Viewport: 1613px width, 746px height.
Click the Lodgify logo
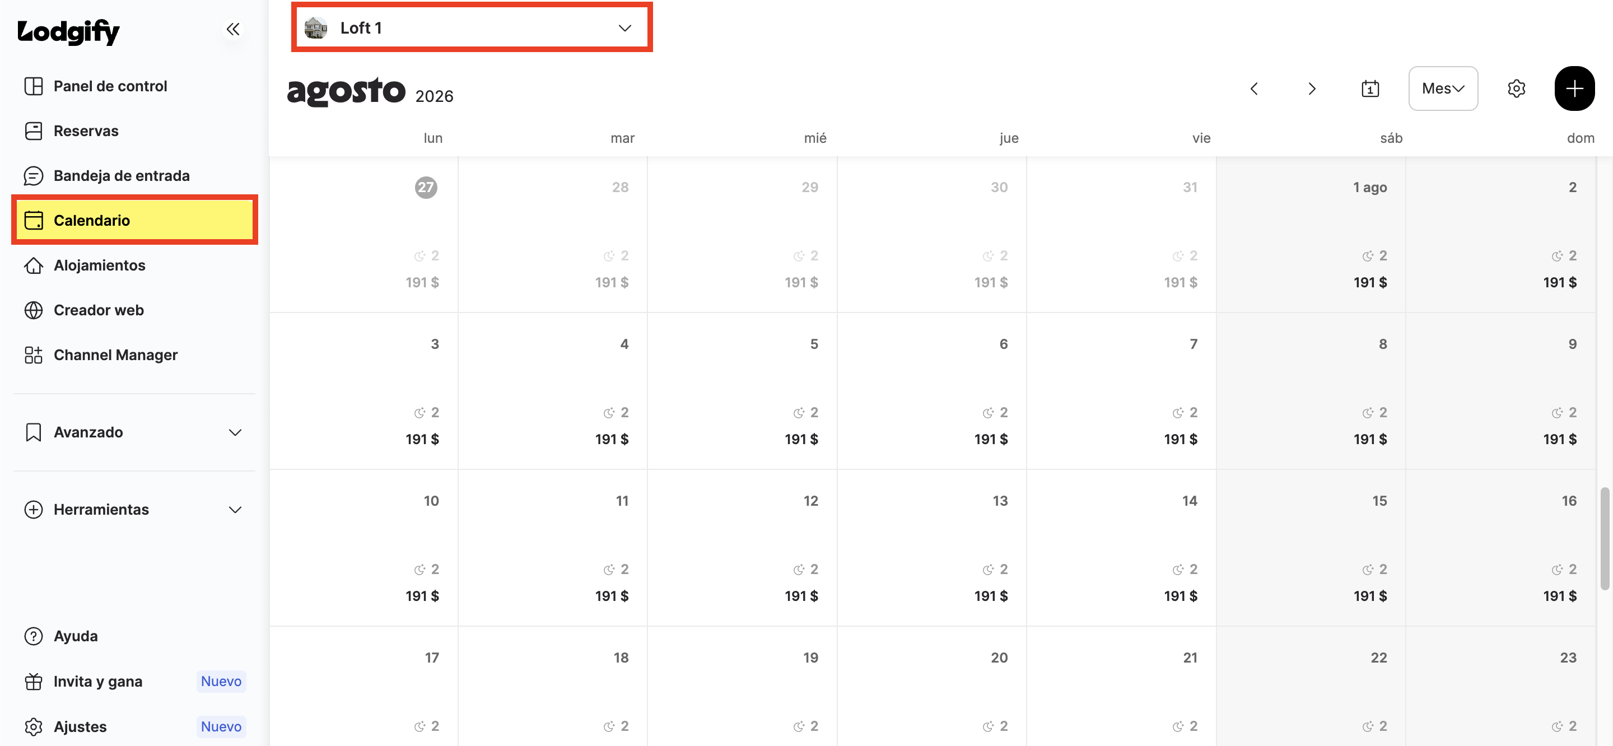pyautogui.click(x=68, y=31)
